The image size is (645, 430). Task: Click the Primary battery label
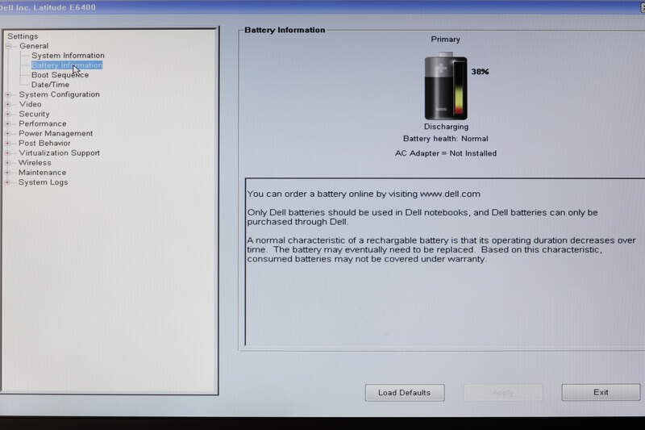[446, 40]
